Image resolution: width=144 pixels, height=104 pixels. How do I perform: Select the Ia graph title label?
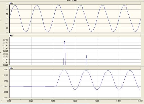[12, 36]
